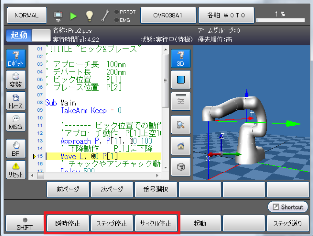The image size is (313, 236).
Task: Open the sliders settings icon
Action: [x=181, y=101]
